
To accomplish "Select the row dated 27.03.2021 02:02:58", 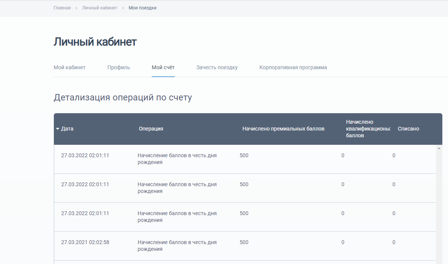I will tap(85, 242).
